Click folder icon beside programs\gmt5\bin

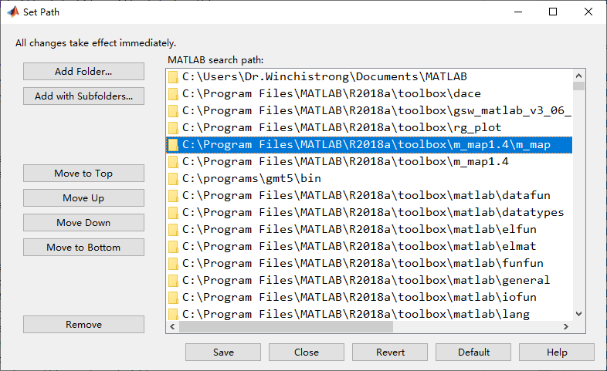point(173,179)
